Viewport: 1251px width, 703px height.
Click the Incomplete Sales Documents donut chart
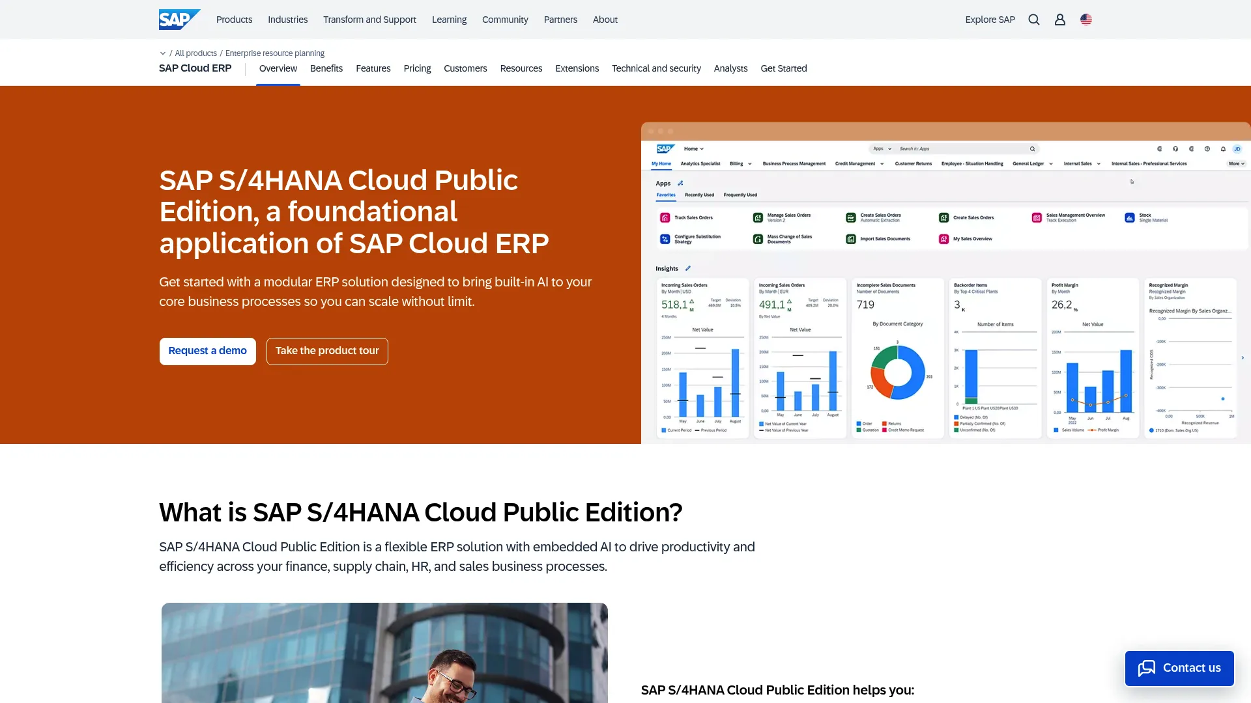point(898,372)
